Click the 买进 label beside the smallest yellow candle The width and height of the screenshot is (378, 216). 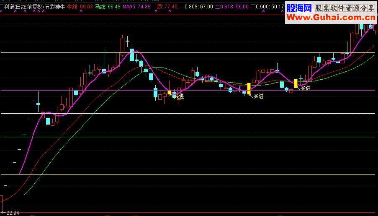tap(179, 96)
